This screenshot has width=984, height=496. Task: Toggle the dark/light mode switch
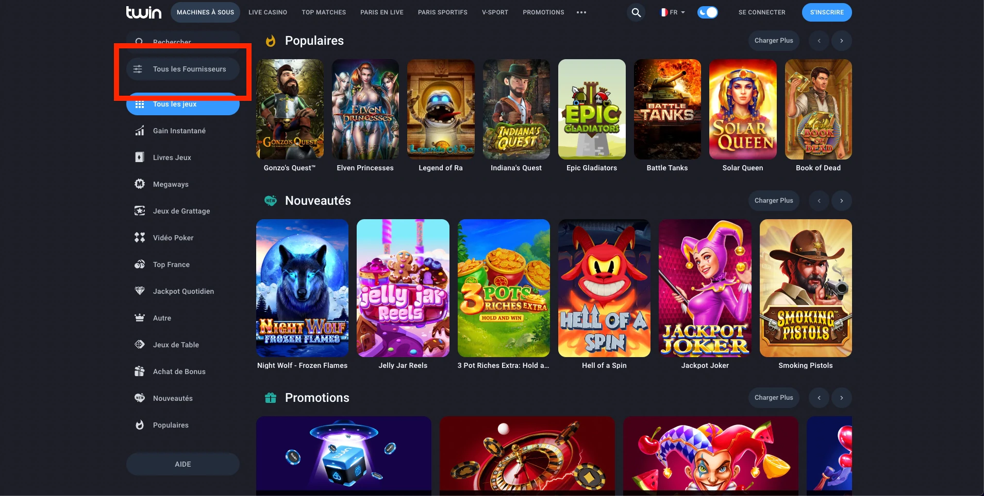pos(708,12)
